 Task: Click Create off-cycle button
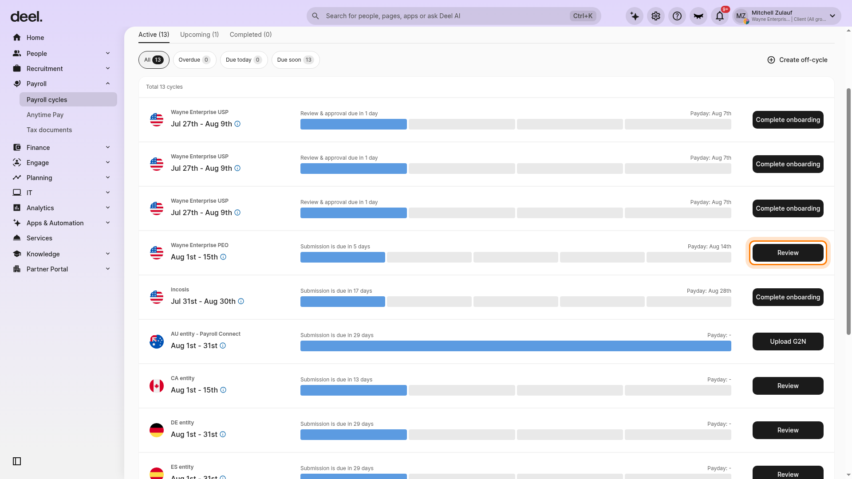tap(797, 60)
